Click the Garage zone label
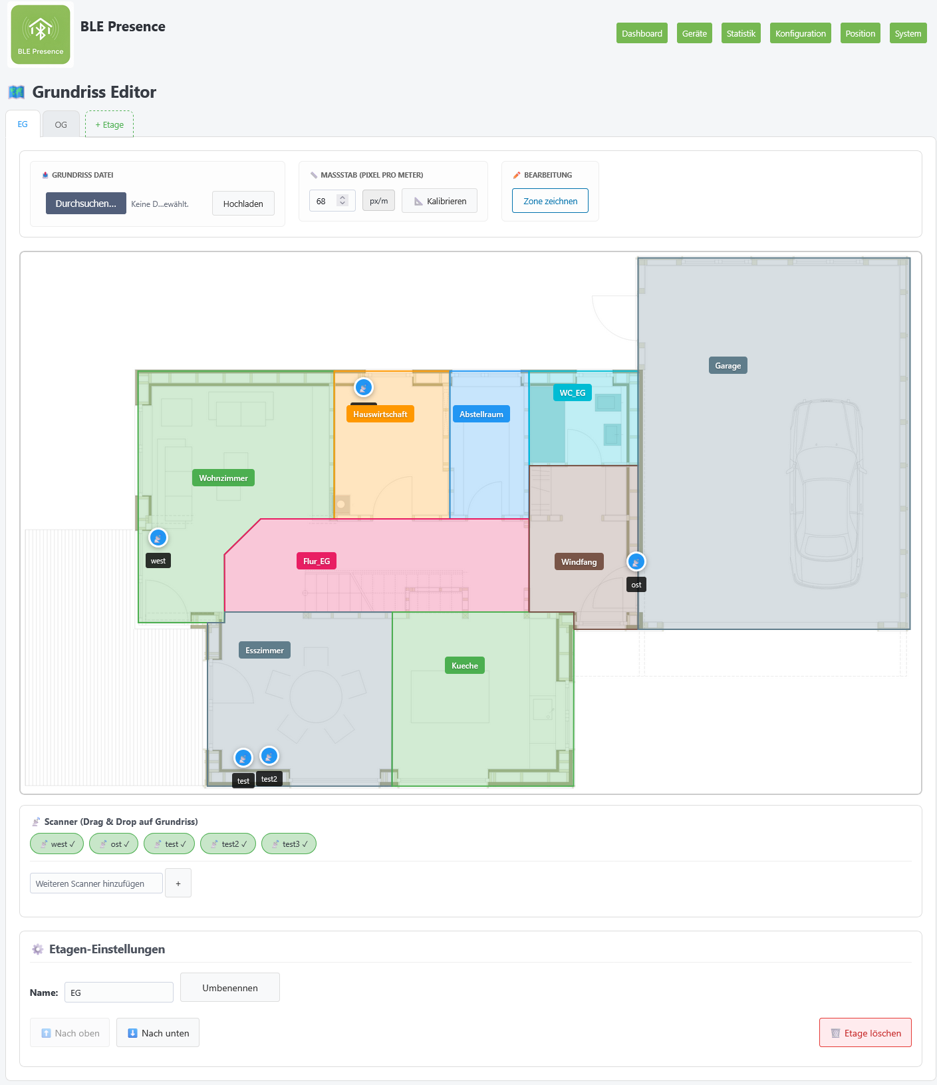 click(x=728, y=365)
